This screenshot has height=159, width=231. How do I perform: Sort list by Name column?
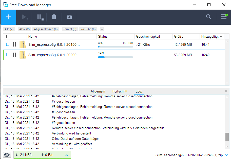(62, 36)
